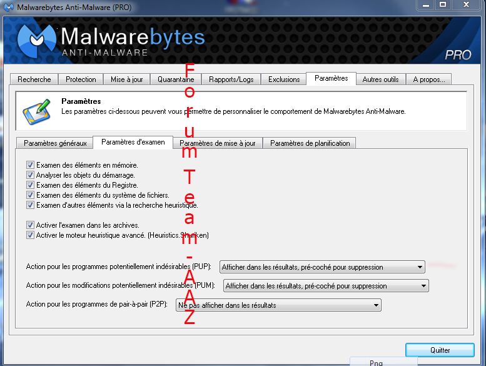Open the Exclusions tab
Image resolution: width=486 pixels, height=366 pixels.
[x=284, y=79]
